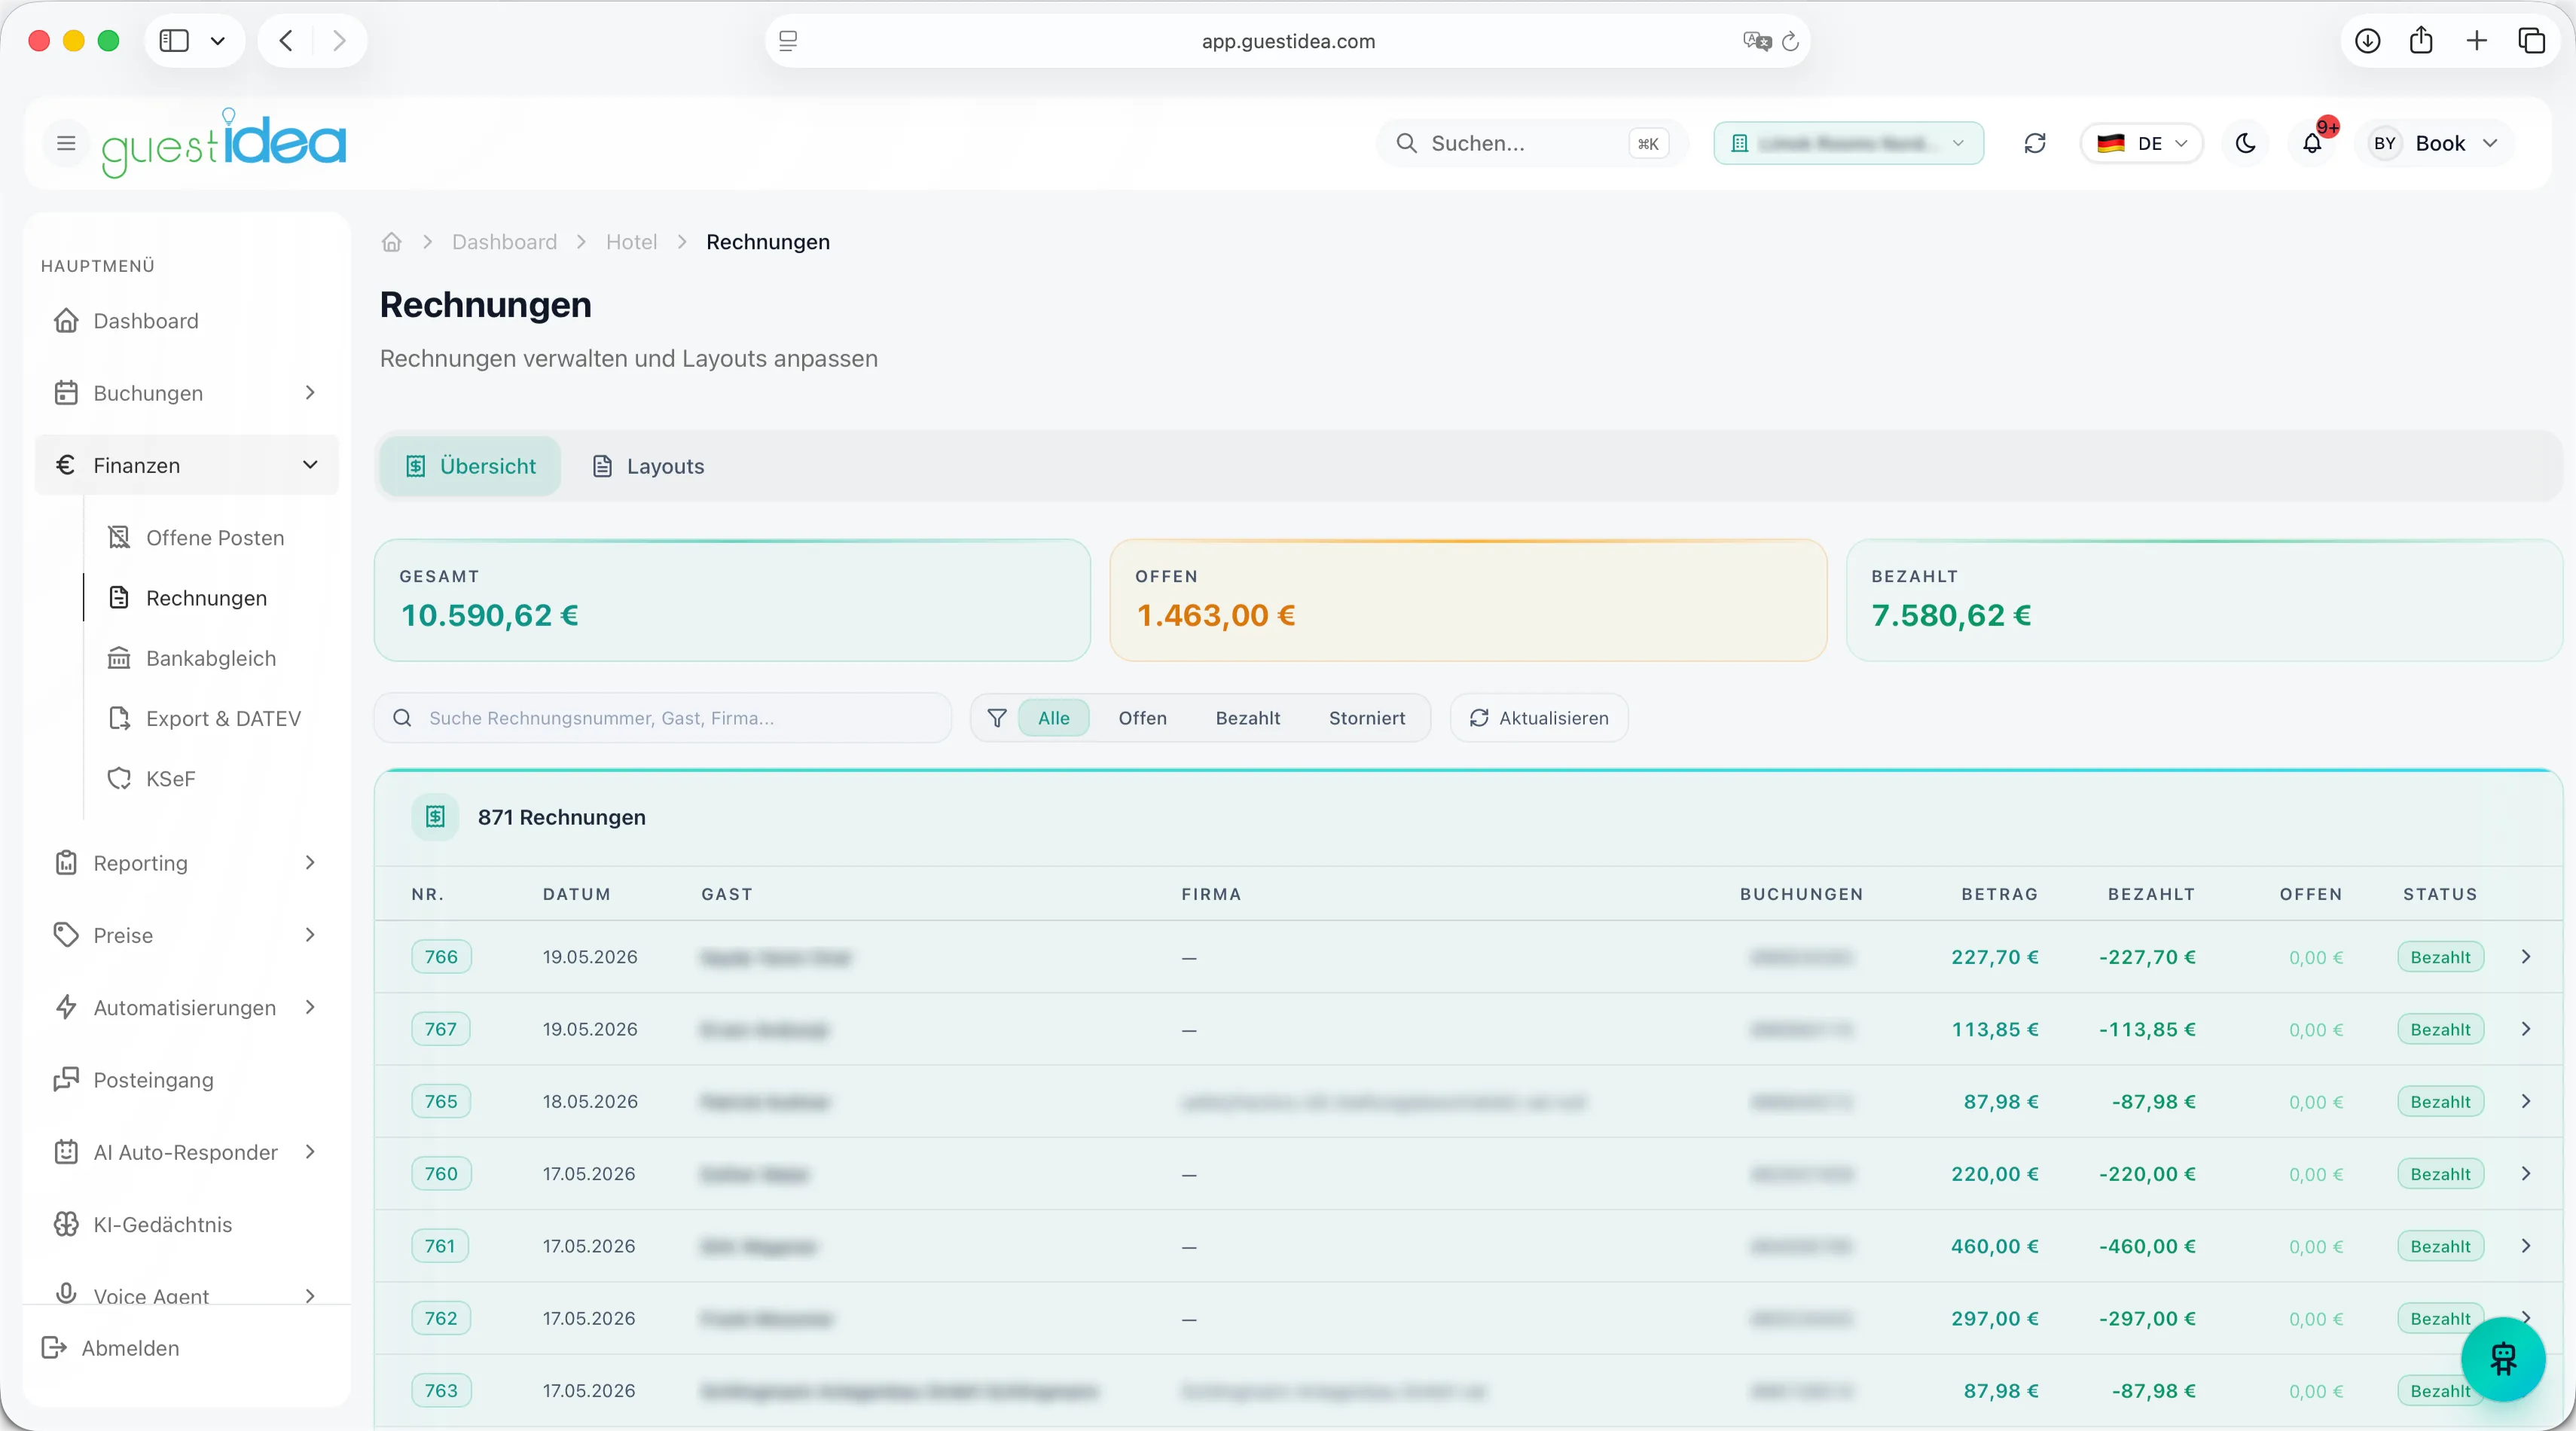Click the funnel filter icon
This screenshot has height=1431, width=2576.
[997, 718]
